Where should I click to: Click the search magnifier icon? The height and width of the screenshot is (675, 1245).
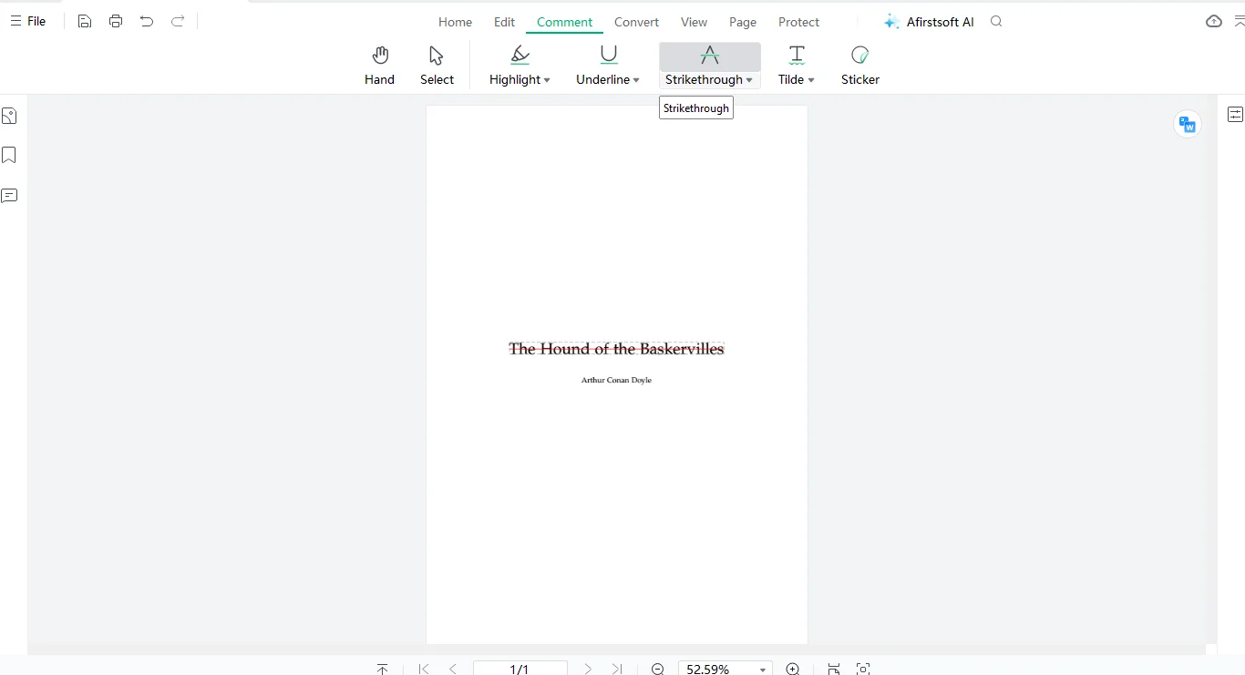pos(996,21)
